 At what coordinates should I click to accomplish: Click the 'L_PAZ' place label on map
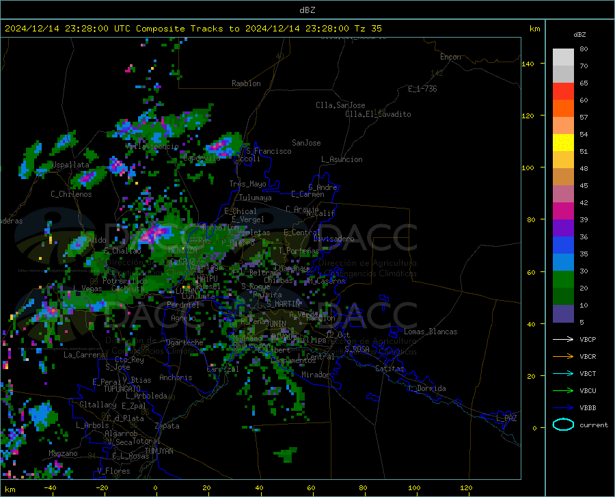tap(506, 418)
